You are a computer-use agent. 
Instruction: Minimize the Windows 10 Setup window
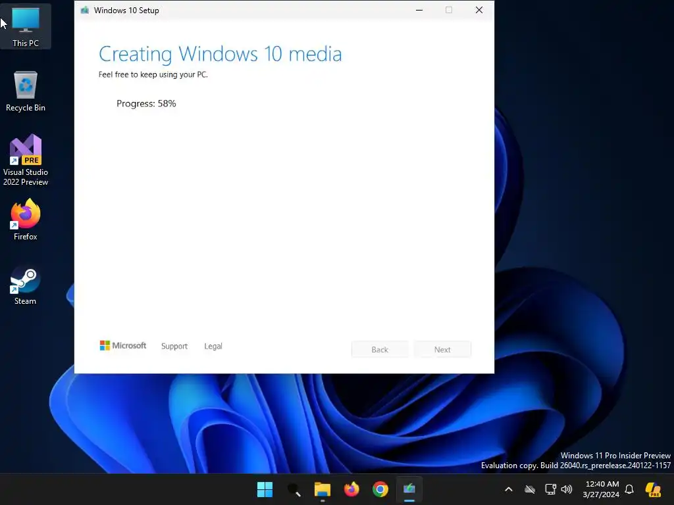pos(419,10)
